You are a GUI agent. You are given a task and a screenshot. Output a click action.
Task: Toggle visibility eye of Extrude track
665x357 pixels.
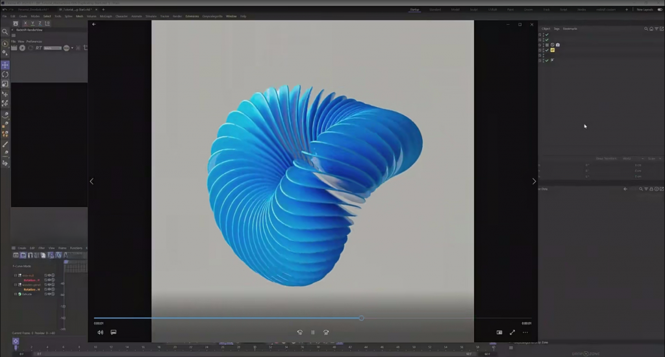[49, 294]
